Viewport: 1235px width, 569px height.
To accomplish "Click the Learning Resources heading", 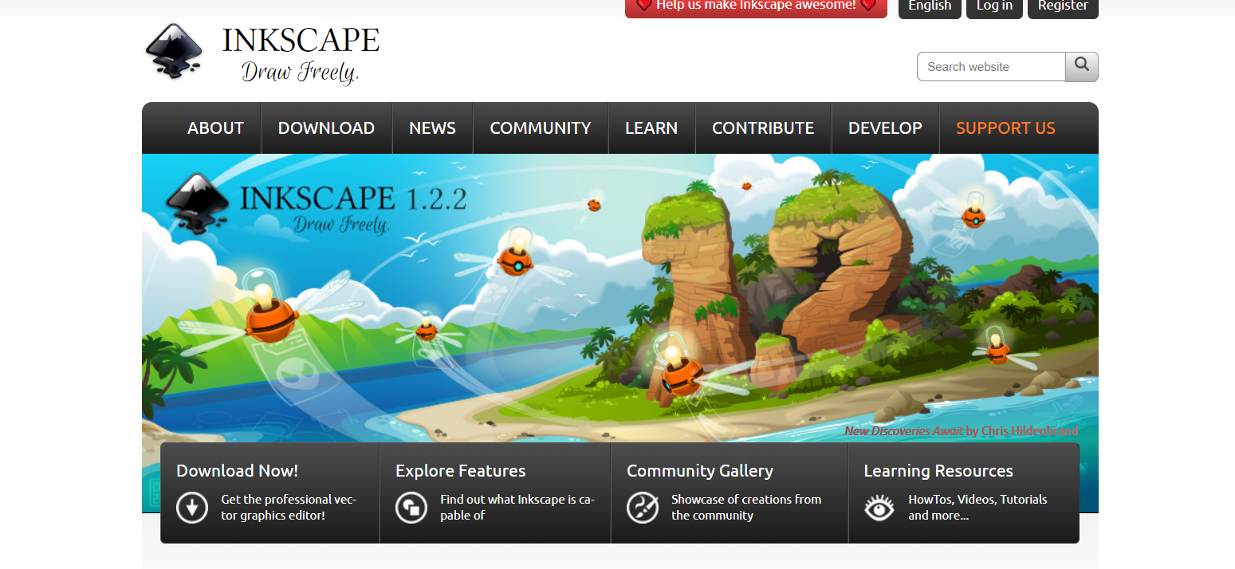I will [x=938, y=471].
